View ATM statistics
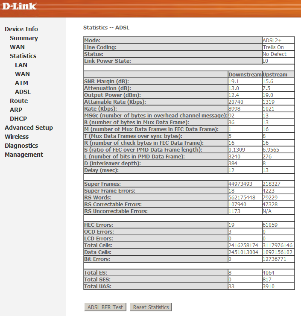This screenshot has height=316, width=301. click(x=21, y=83)
